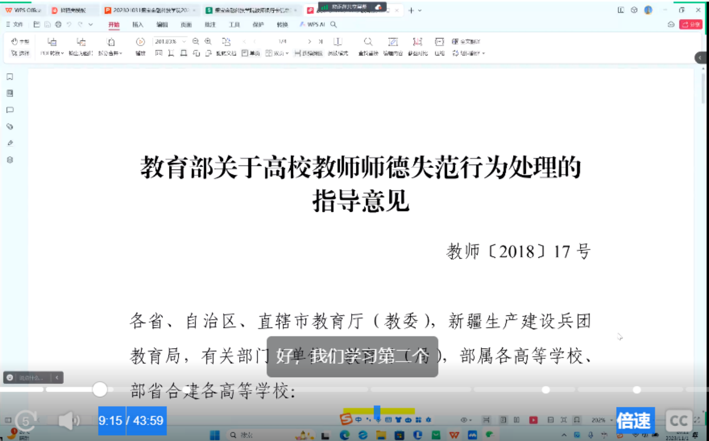Go to the next page arrow

(x=310, y=42)
